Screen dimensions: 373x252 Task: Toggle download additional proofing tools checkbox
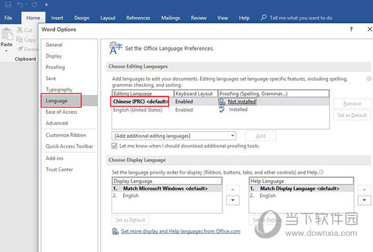(x=115, y=146)
